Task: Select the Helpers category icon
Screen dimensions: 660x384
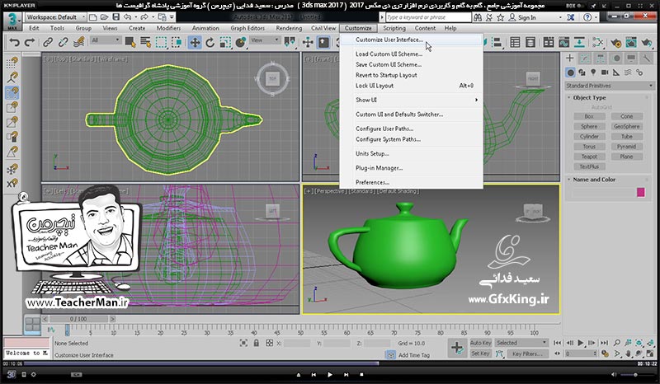Action: pyautogui.click(x=616, y=73)
